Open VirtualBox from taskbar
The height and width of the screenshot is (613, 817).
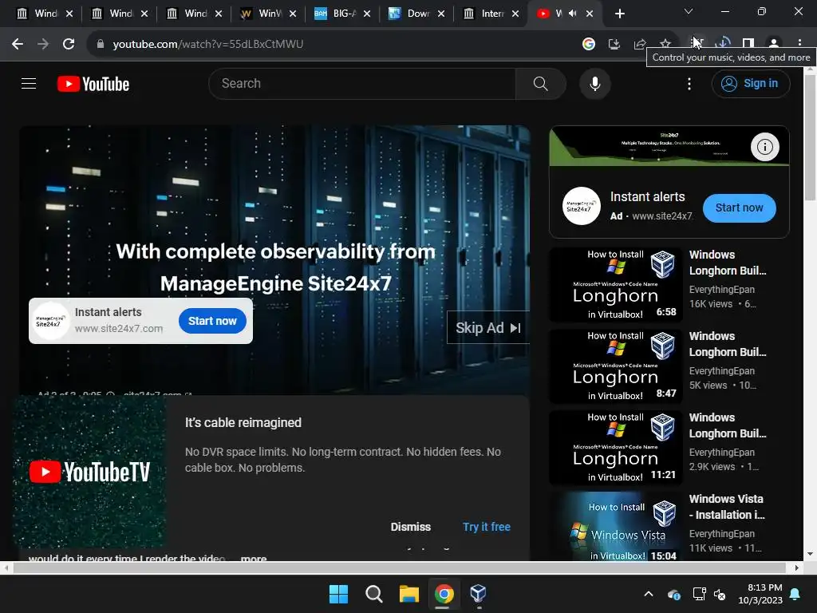click(479, 594)
